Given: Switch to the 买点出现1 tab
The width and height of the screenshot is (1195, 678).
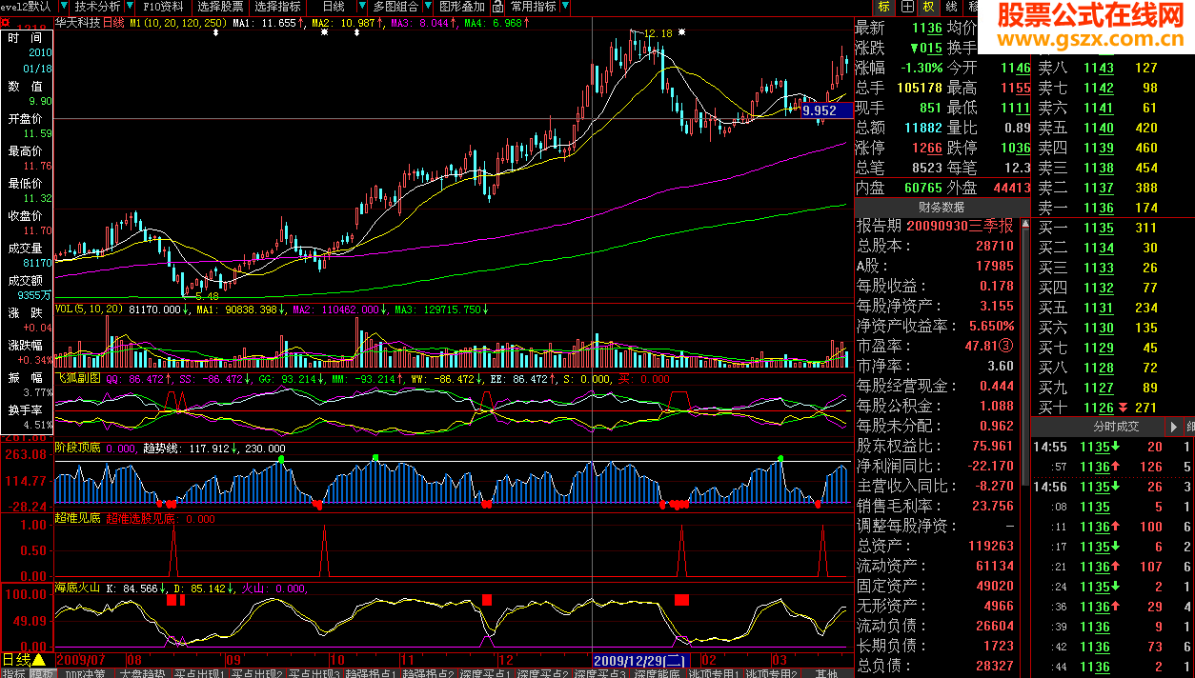Looking at the screenshot, I should tap(200, 672).
